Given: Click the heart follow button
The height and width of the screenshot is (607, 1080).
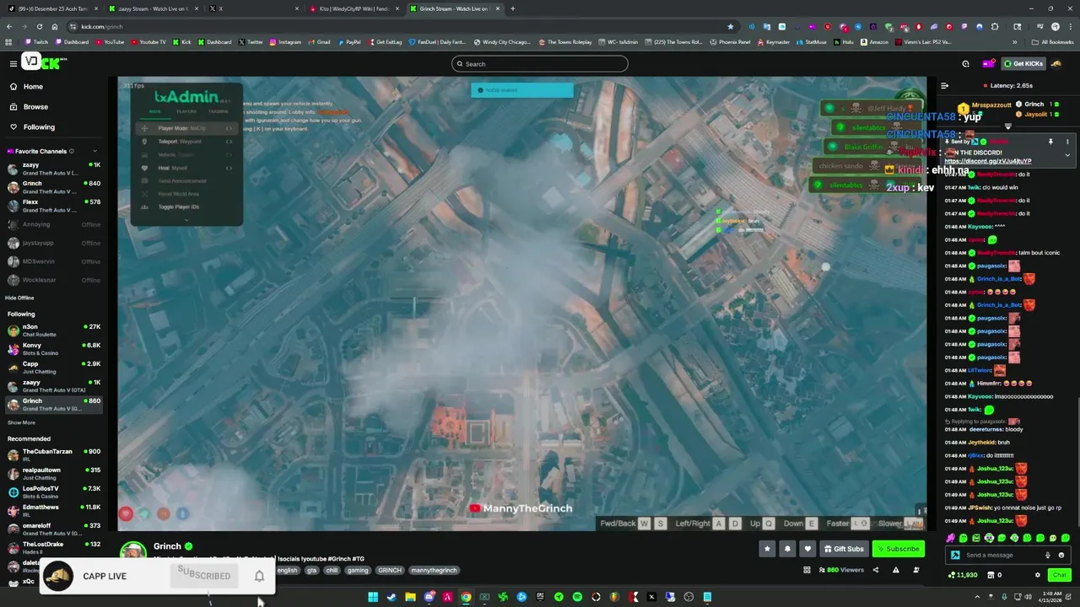Looking at the screenshot, I should coord(807,549).
